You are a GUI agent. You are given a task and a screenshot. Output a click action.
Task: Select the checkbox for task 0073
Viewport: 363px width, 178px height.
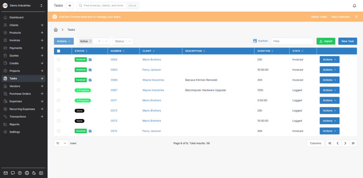[59, 121]
